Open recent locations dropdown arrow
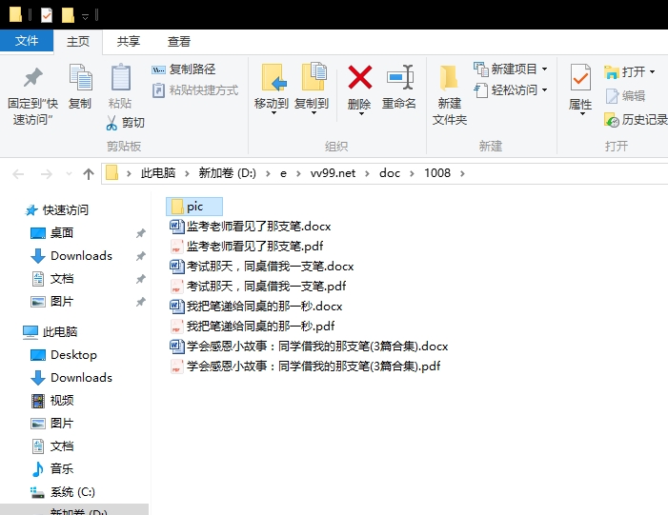This screenshot has height=515, width=668. (x=69, y=173)
